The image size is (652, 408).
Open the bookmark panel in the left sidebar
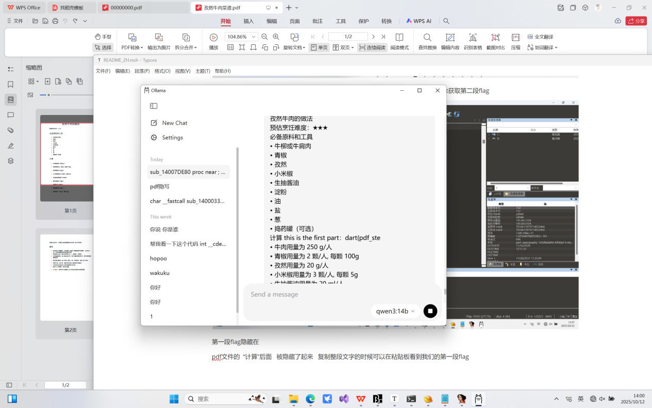coord(10,85)
